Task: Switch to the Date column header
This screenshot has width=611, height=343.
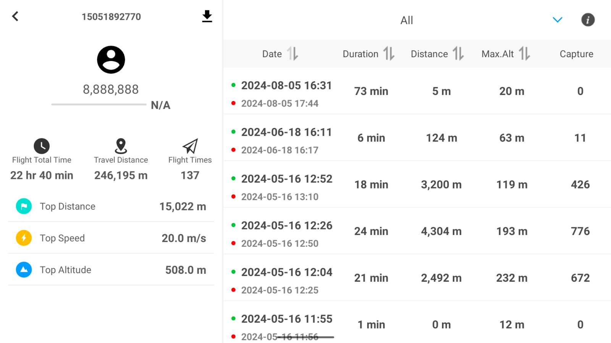Action: pos(272,54)
